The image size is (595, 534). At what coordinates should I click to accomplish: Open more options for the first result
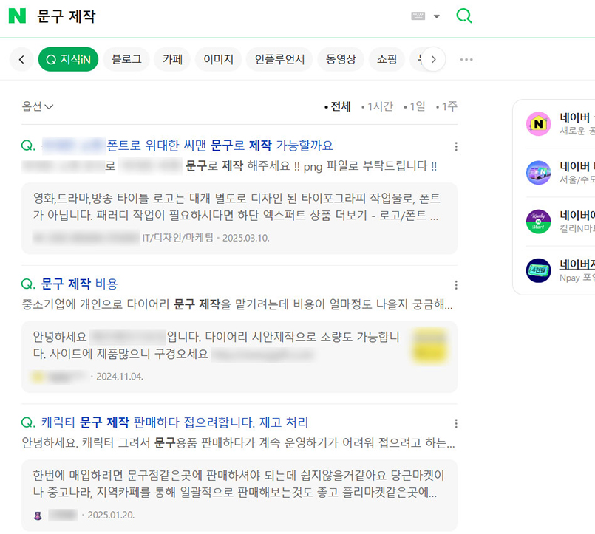click(456, 146)
